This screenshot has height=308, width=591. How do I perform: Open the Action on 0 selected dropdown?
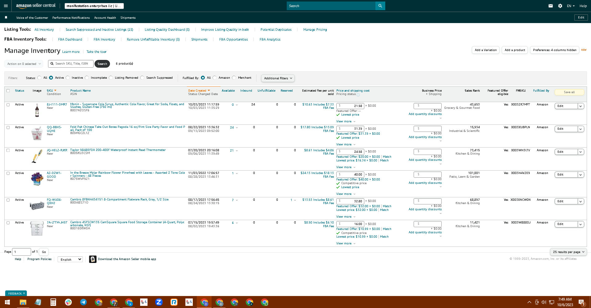[24, 64]
